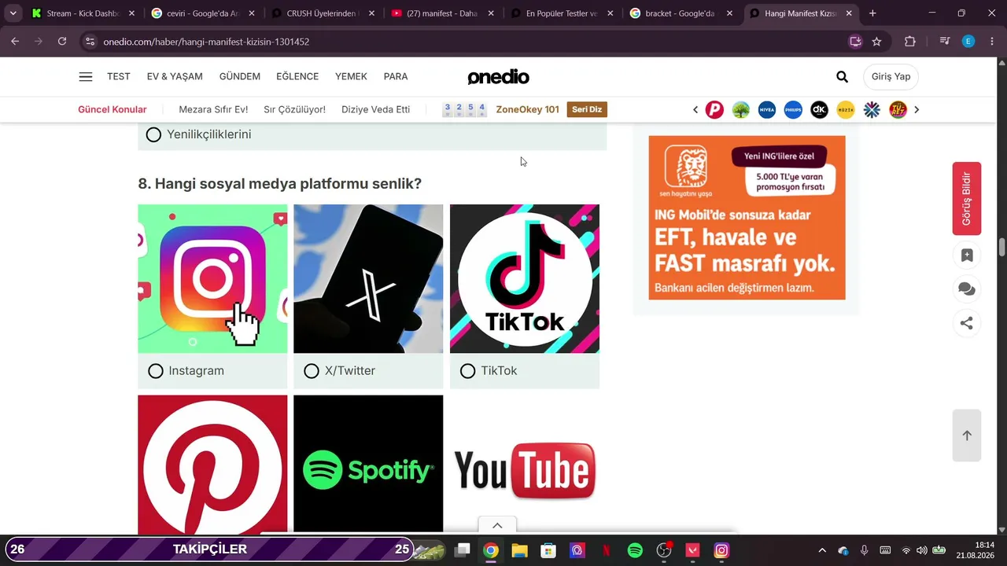This screenshot has width=1007, height=566.
Task: Select the Instagram radio option
Action: click(156, 371)
